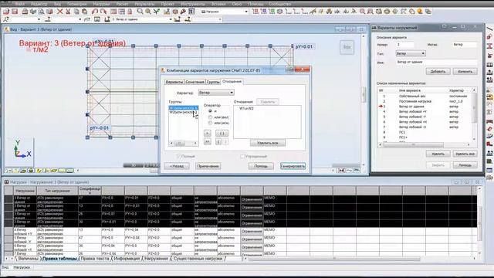Open the Нагрузки layout dropdown in toolbar
The width and height of the screenshot is (494, 278).
(225, 12)
